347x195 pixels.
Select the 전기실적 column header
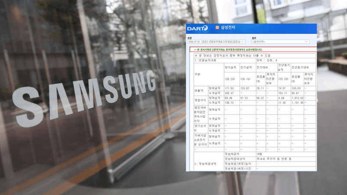246,68
